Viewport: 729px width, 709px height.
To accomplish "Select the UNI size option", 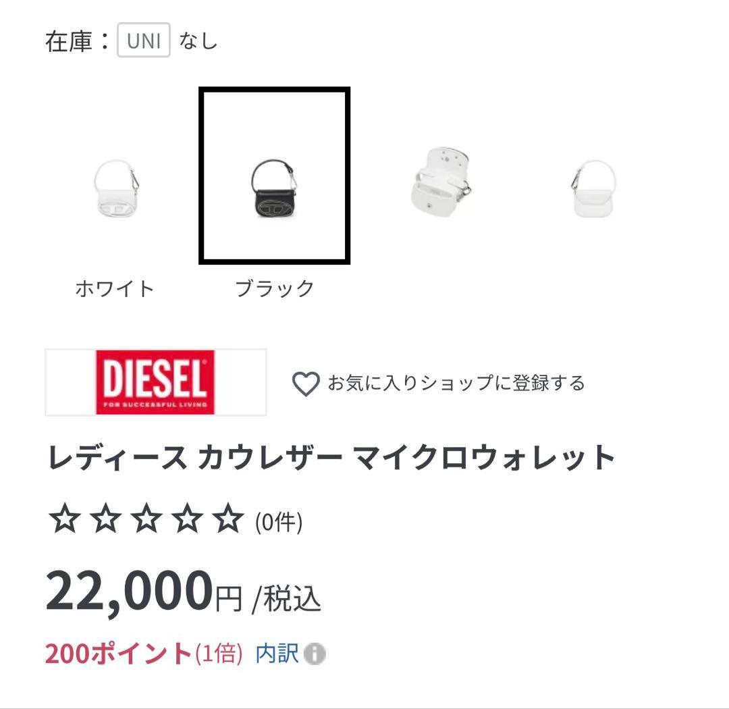I will point(142,41).
